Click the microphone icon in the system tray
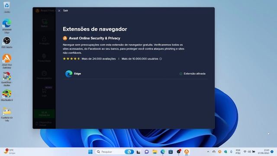This screenshot has height=156, width=277. [231, 152]
